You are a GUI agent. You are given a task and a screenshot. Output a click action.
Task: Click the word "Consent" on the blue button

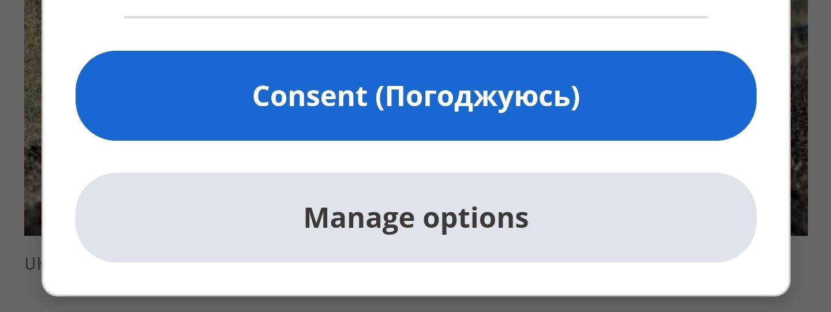(310, 96)
